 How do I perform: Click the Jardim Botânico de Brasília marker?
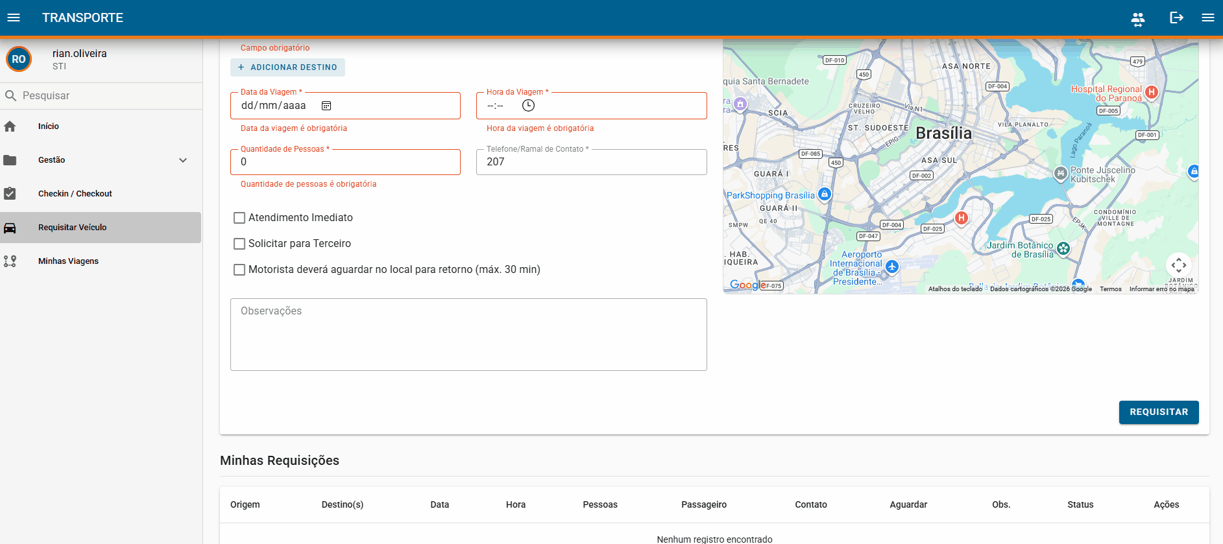pos(1063,248)
